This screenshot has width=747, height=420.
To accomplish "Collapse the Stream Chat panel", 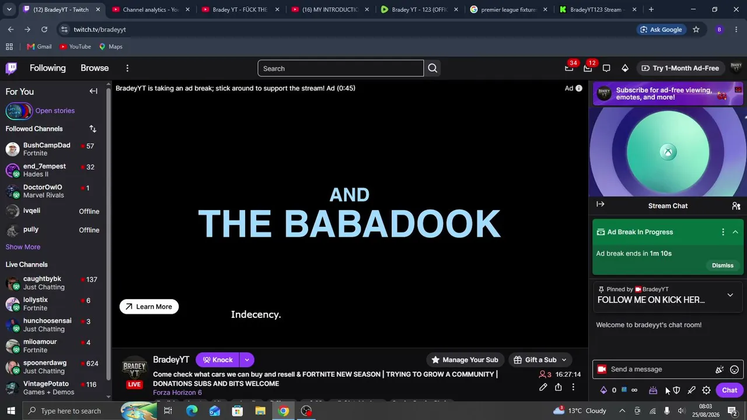I will [x=601, y=204].
